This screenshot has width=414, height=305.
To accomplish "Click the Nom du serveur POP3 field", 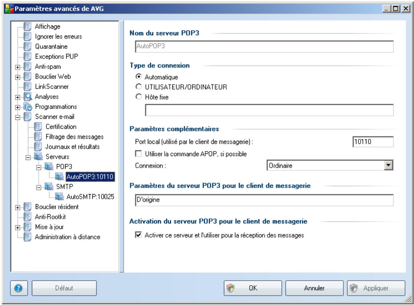I will [264, 46].
